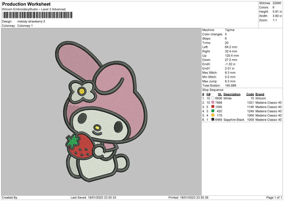Click the Up value "120.4 mm"
284x201 pixels.
click(232, 55)
